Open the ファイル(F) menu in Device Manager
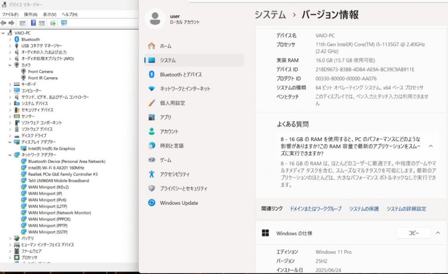The image size is (448, 274). click(10, 14)
